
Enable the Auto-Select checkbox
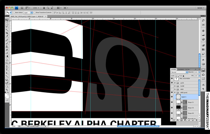14,13
